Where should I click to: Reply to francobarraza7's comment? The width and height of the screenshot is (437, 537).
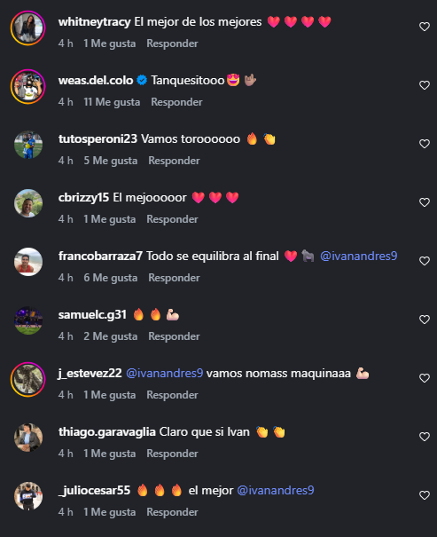pos(174,278)
